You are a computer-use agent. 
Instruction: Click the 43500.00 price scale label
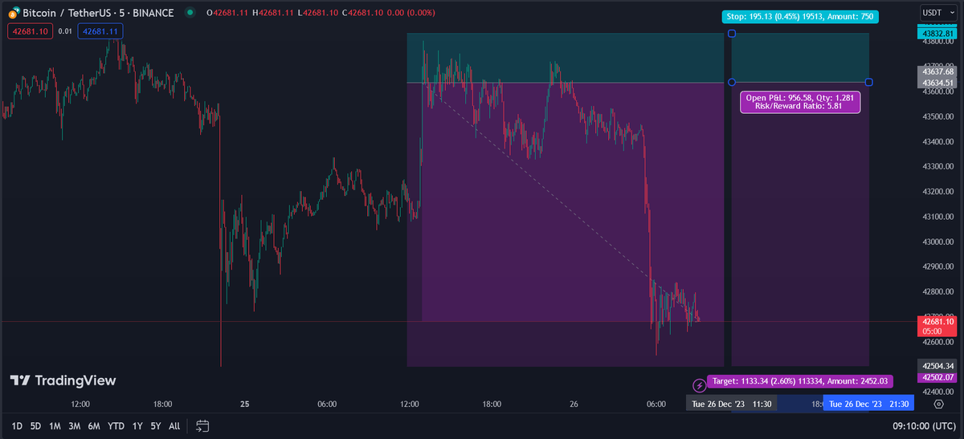[x=938, y=116]
